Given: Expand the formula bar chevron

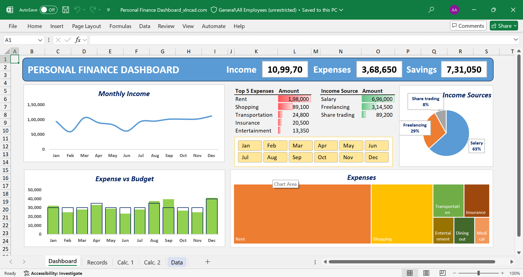Looking at the screenshot, I should (x=516, y=40).
